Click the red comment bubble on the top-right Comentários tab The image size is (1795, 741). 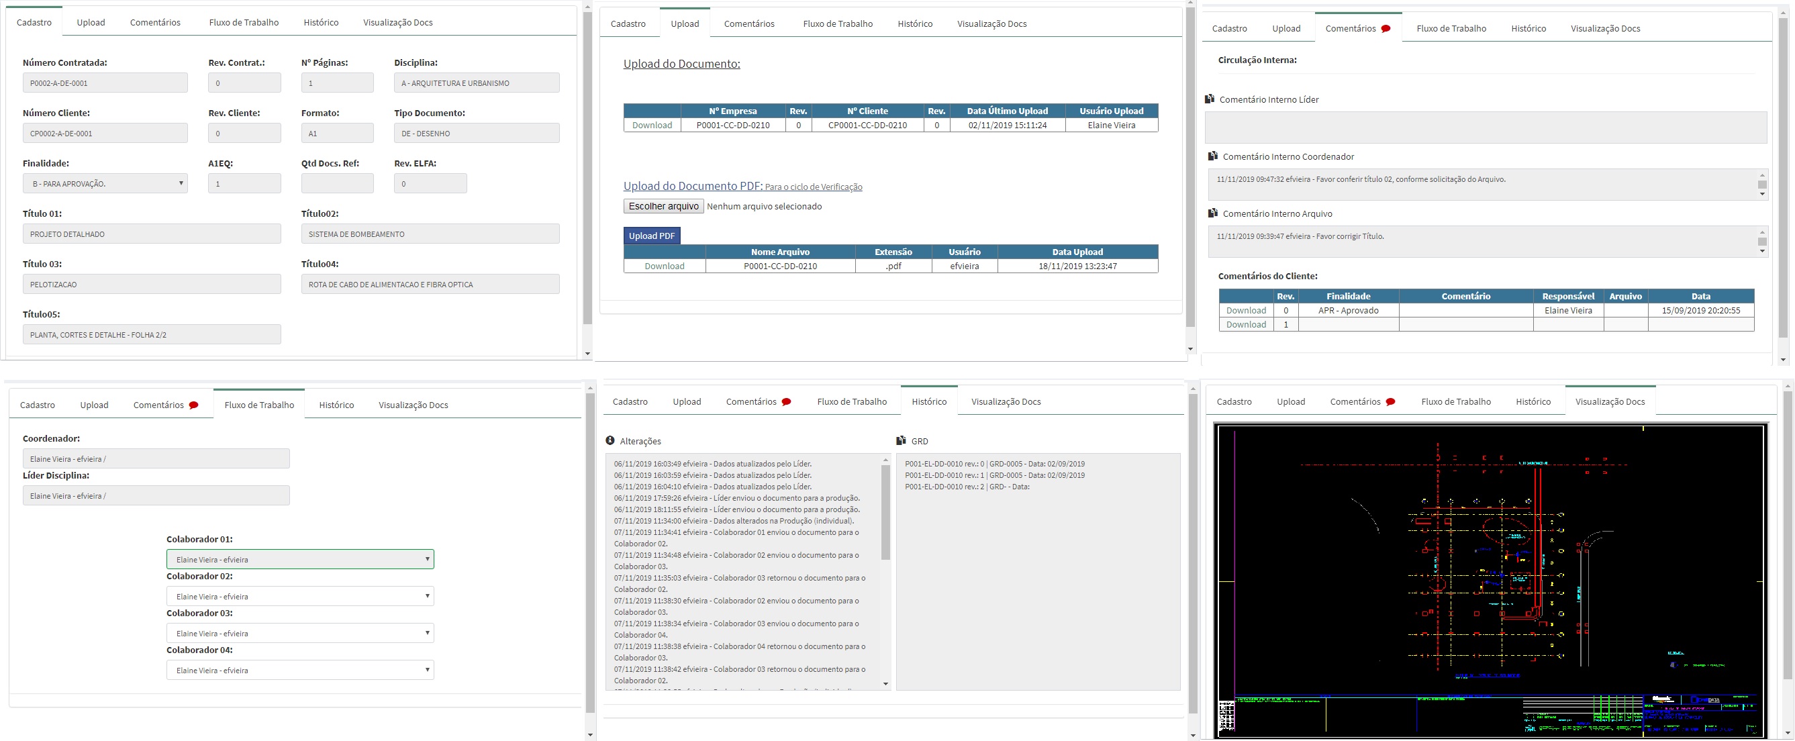[1386, 30]
